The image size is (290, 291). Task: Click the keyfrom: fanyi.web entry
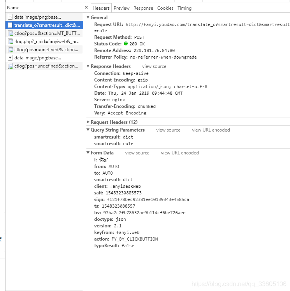[117, 232]
